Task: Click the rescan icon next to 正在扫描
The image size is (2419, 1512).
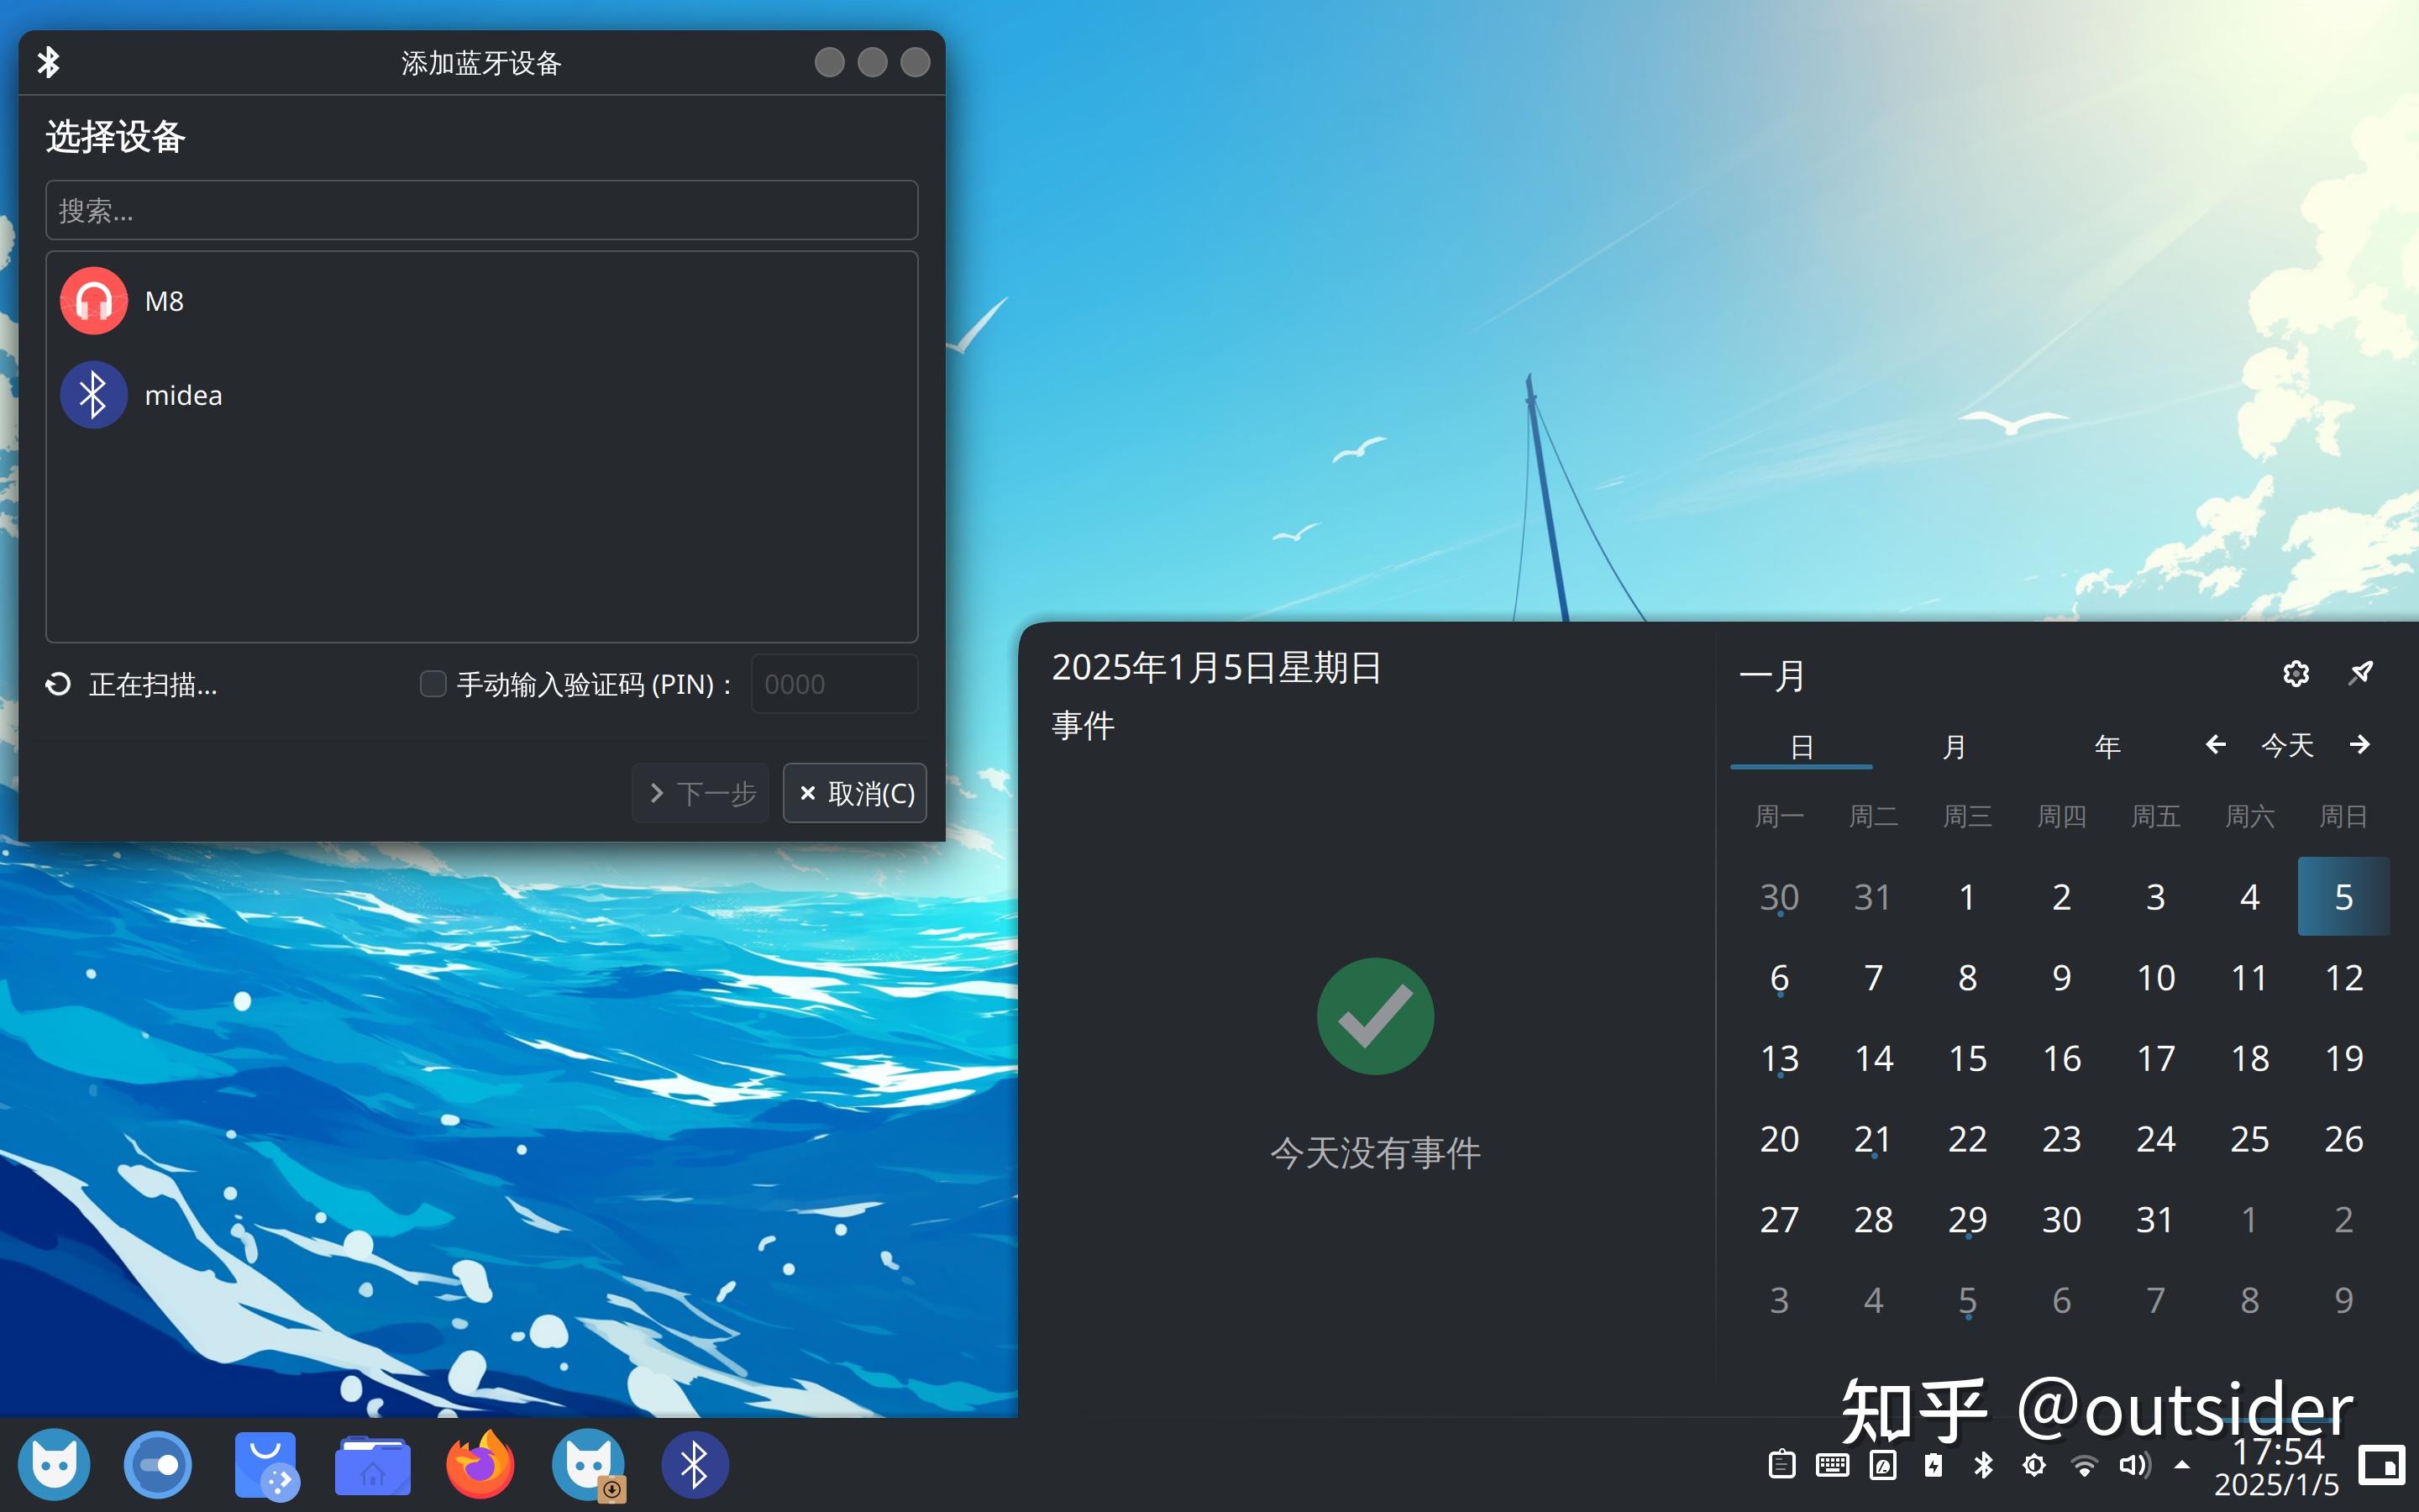Action: [58, 684]
